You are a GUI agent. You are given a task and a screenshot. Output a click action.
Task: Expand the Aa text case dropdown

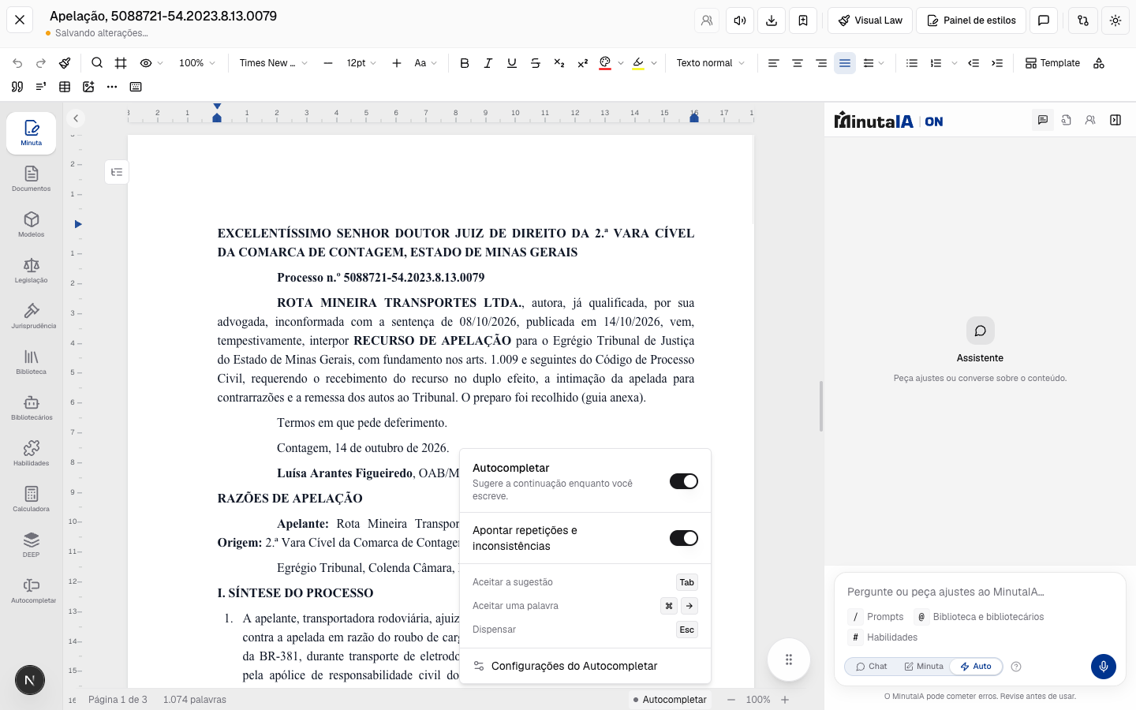point(425,63)
